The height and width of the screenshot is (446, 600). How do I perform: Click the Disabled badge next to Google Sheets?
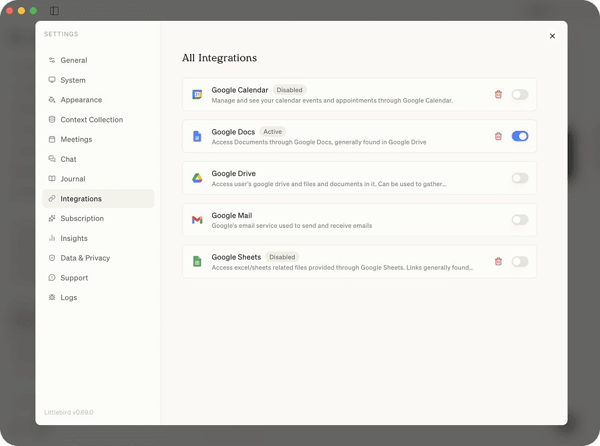[x=282, y=257]
